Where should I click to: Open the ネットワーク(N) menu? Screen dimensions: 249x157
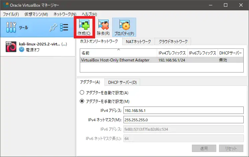65,14
